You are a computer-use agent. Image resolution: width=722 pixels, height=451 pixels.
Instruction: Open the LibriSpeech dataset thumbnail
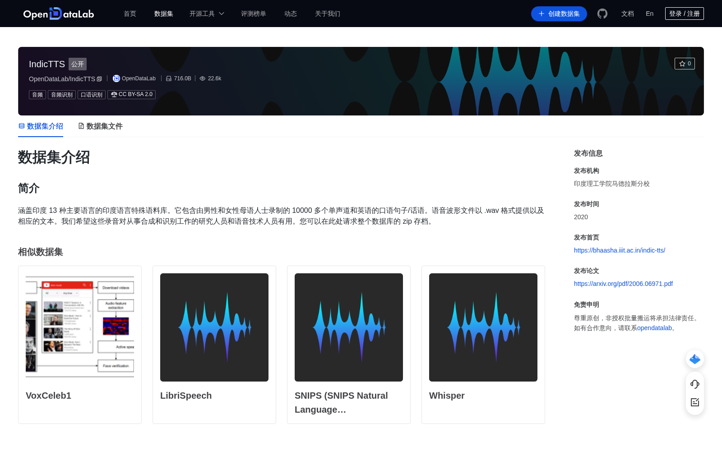(x=214, y=327)
